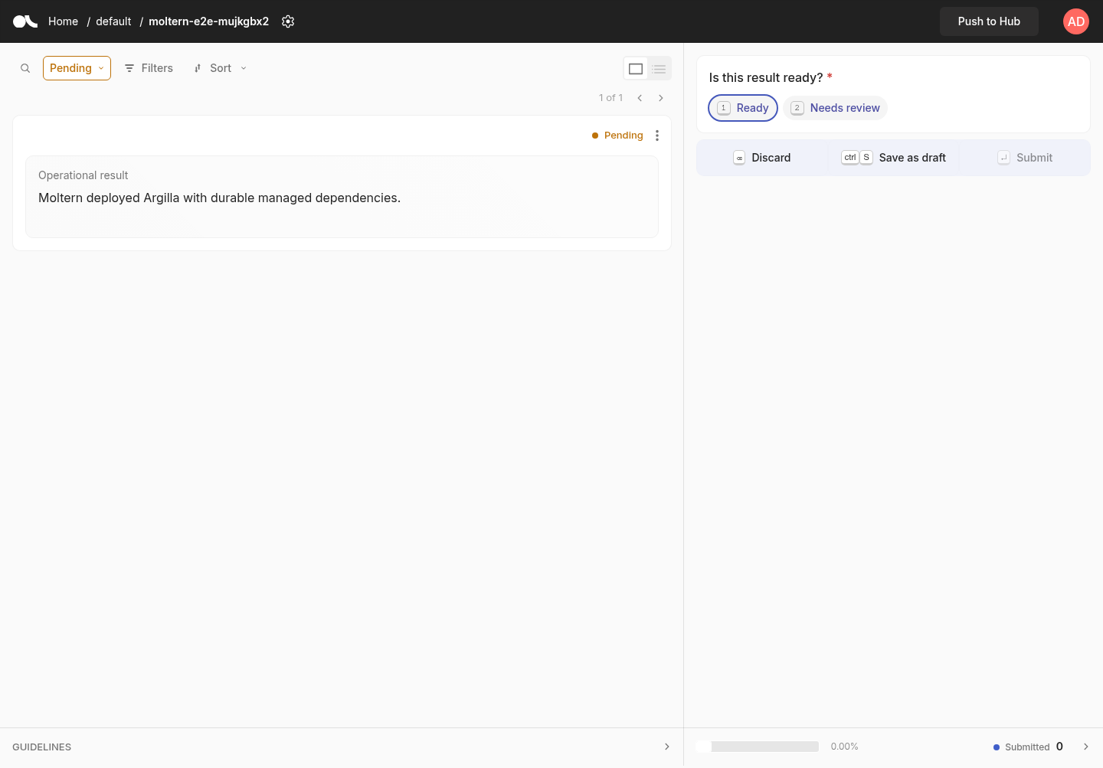Open the default workspace breadcrumb

[113, 21]
